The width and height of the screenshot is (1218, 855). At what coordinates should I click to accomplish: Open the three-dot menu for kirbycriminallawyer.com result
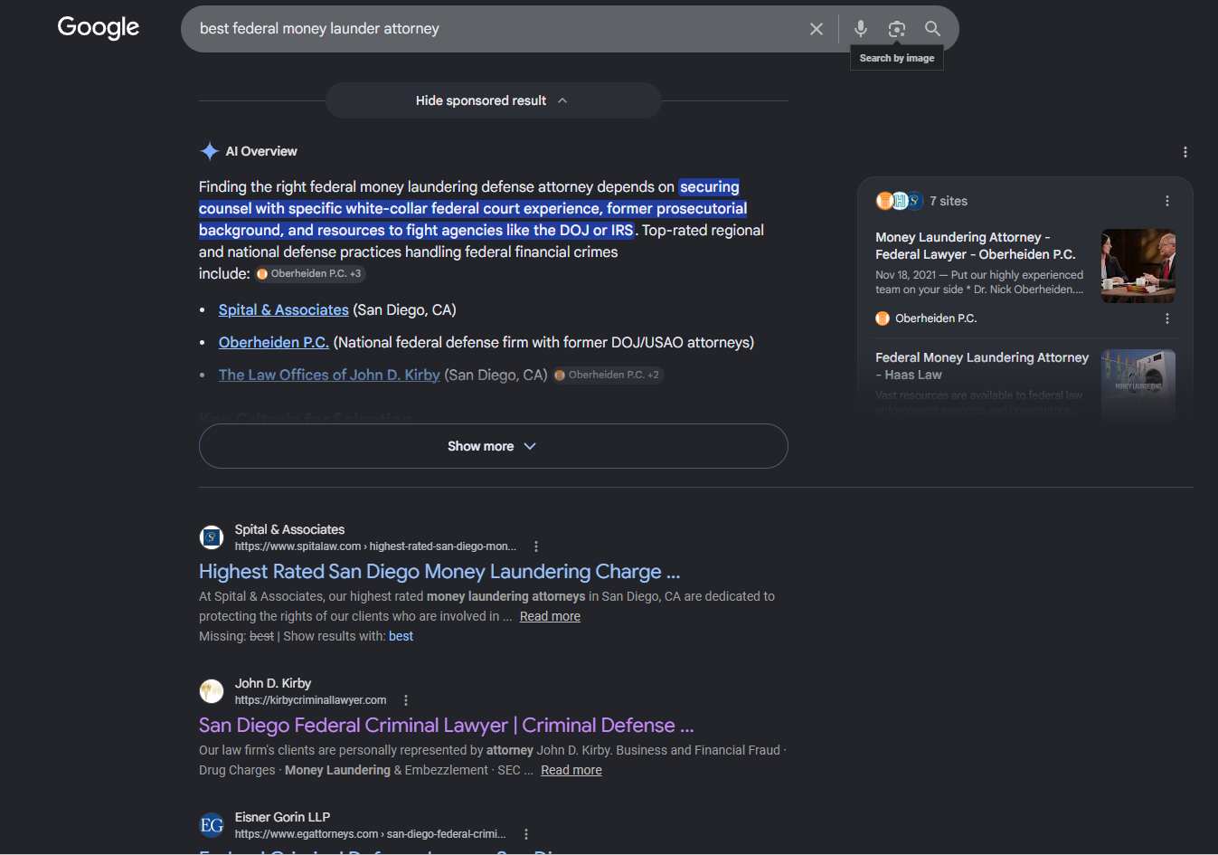[406, 700]
